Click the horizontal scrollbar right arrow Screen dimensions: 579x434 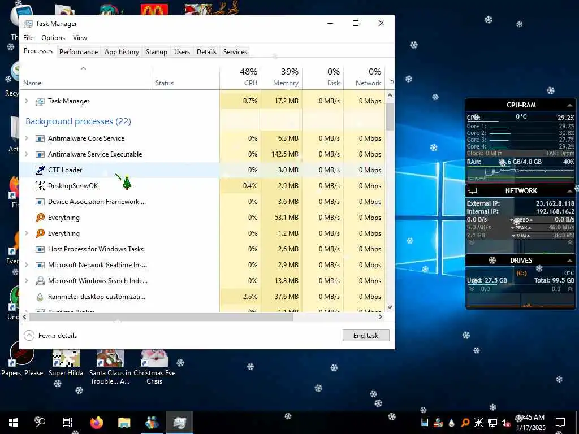[381, 316]
